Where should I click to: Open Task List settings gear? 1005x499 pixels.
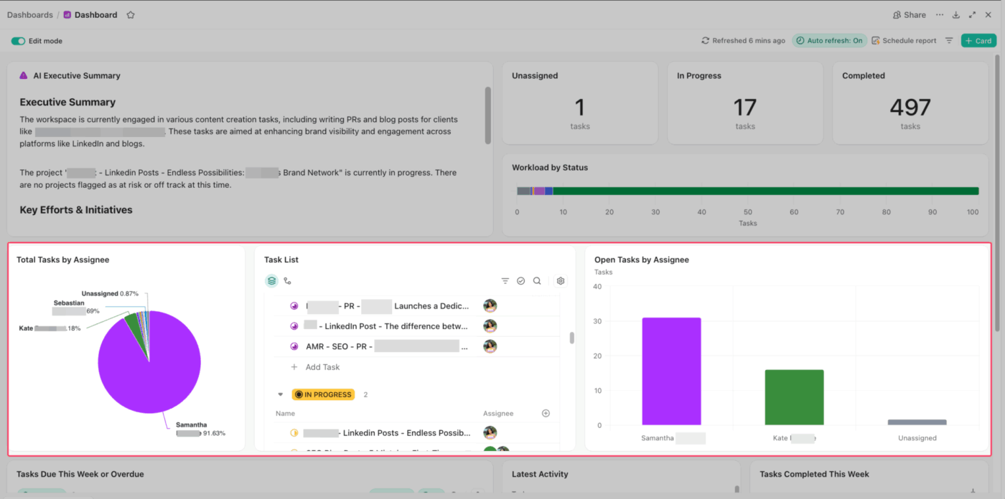(561, 281)
